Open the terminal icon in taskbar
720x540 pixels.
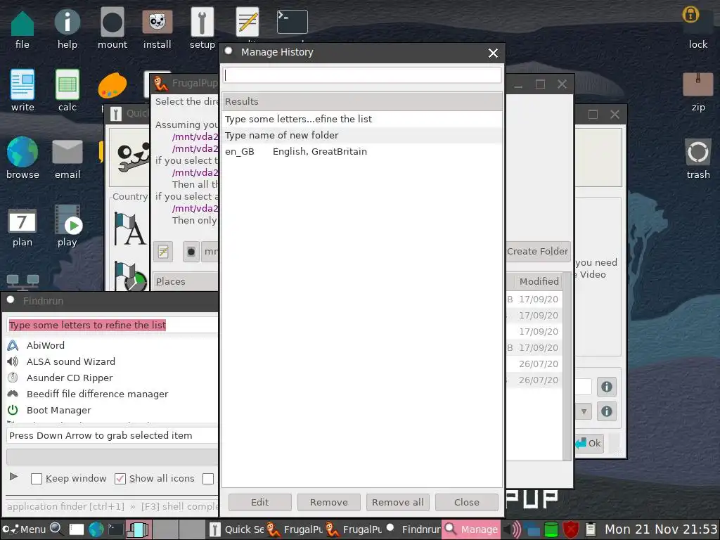(x=115, y=529)
